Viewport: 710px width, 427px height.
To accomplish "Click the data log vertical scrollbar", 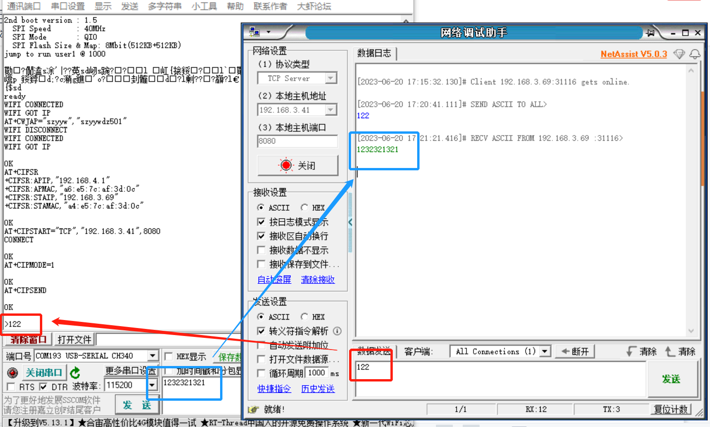I will click(691, 201).
